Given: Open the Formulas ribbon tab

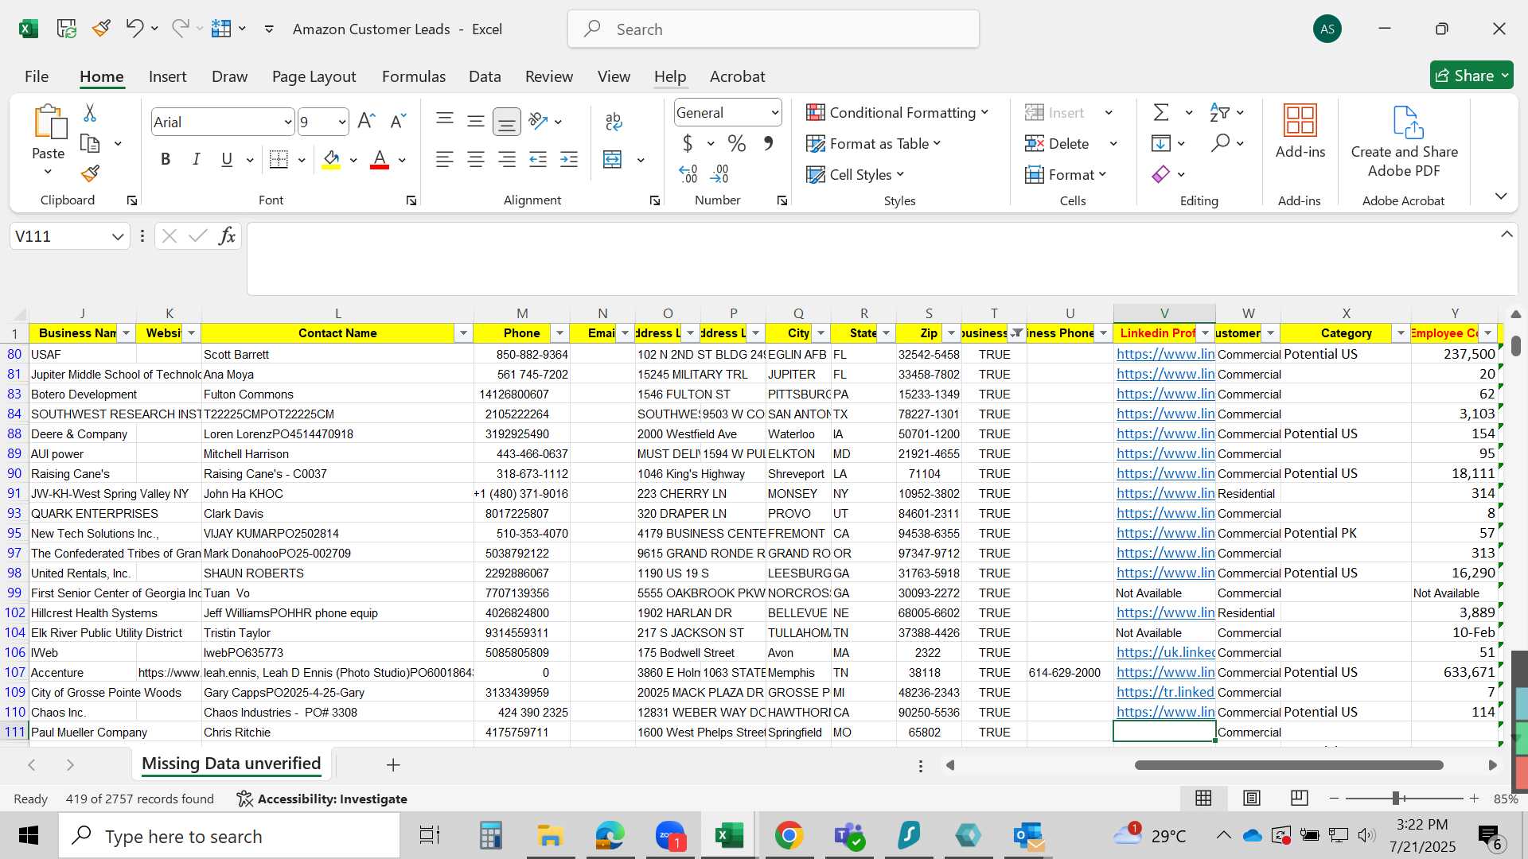Looking at the screenshot, I should (x=413, y=76).
